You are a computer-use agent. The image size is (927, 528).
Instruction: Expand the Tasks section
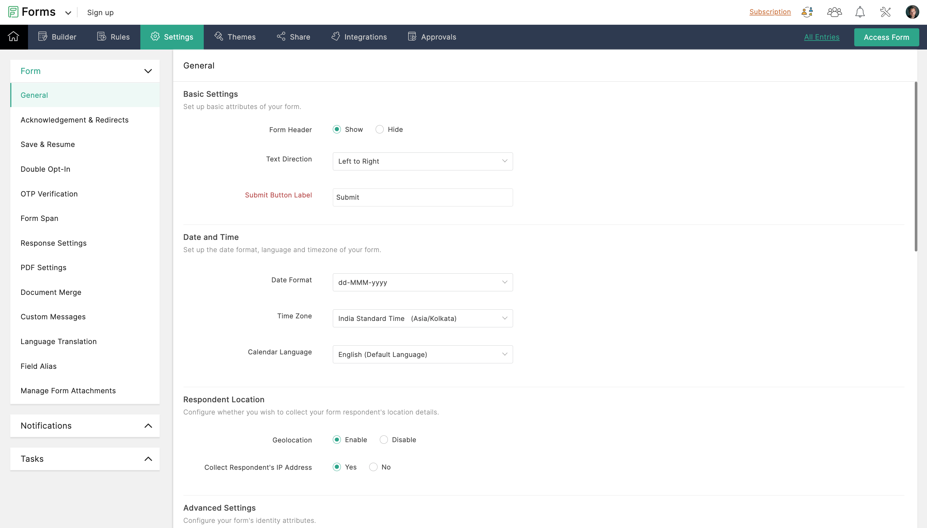(85, 459)
